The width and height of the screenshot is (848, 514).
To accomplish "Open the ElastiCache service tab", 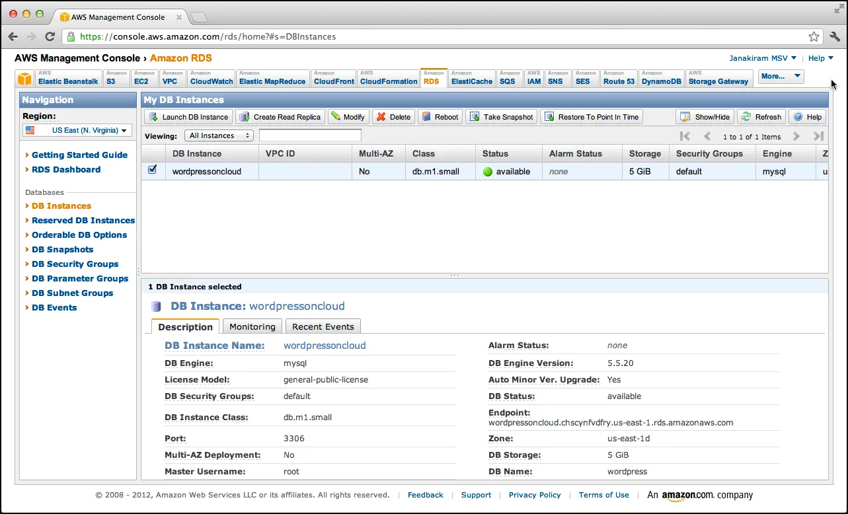I will click(x=472, y=78).
